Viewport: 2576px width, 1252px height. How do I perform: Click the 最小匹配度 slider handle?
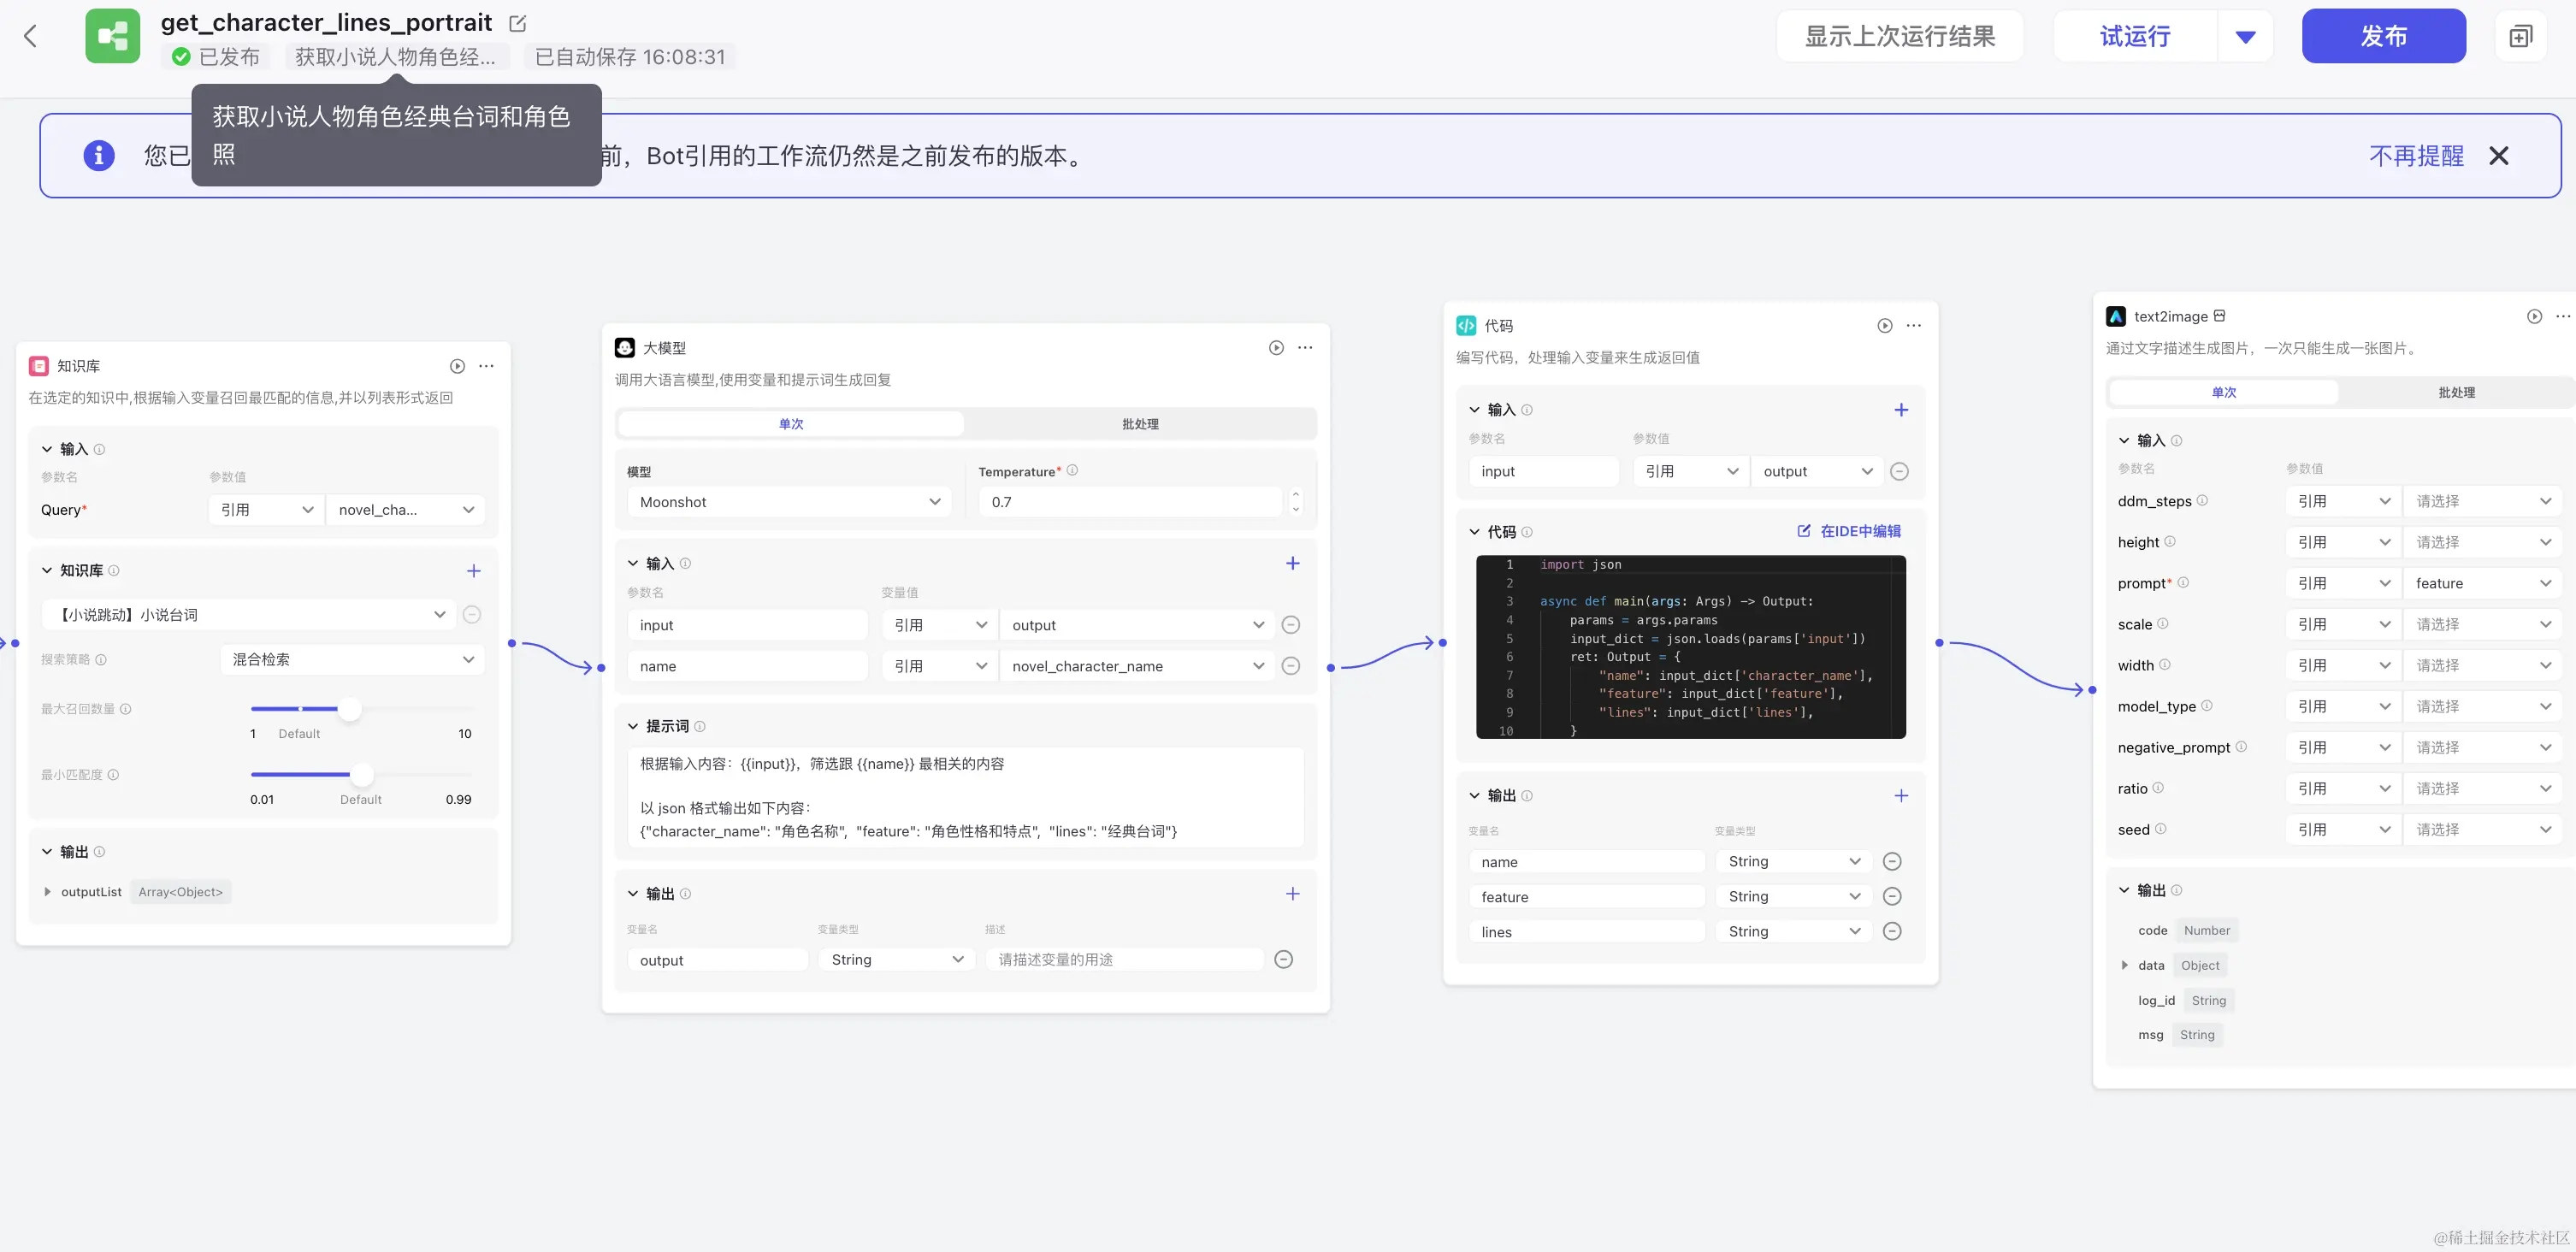[362, 774]
